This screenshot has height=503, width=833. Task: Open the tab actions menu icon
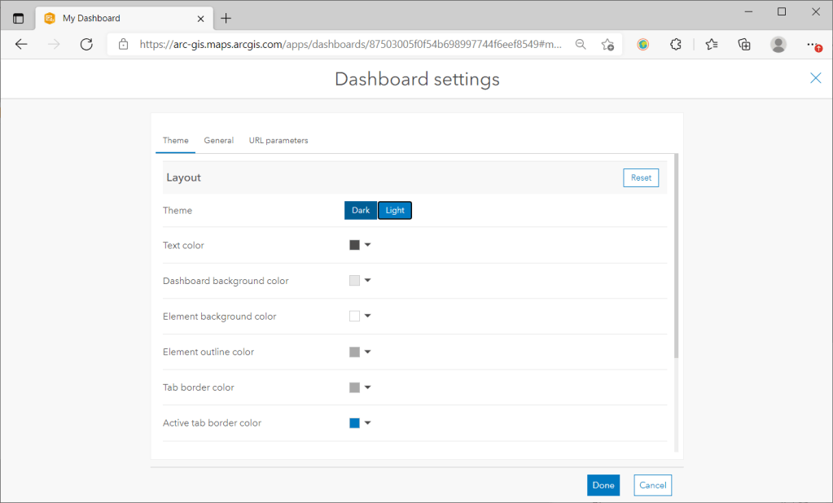[x=18, y=18]
